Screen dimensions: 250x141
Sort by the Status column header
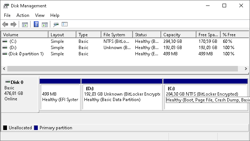(x=147, y=35)
